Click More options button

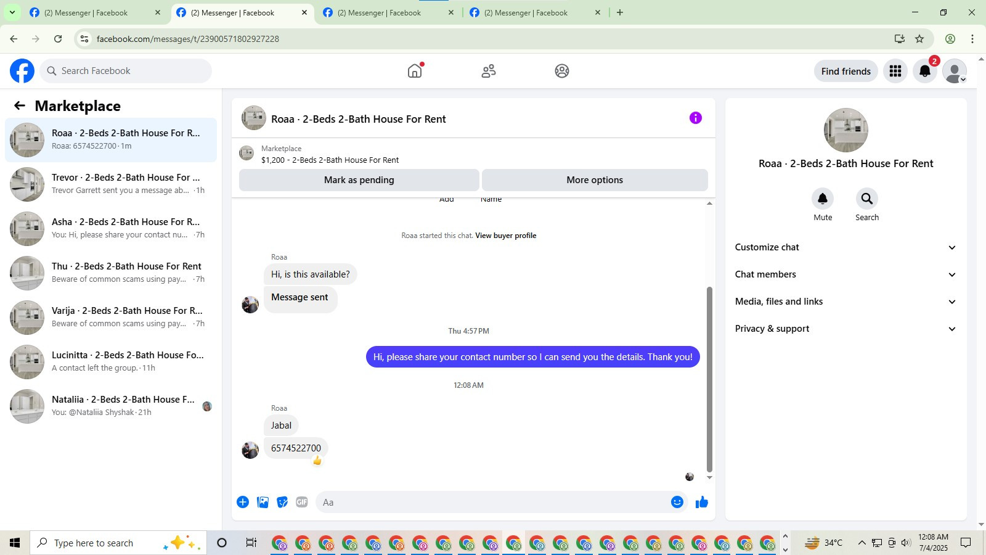point(595,180)
